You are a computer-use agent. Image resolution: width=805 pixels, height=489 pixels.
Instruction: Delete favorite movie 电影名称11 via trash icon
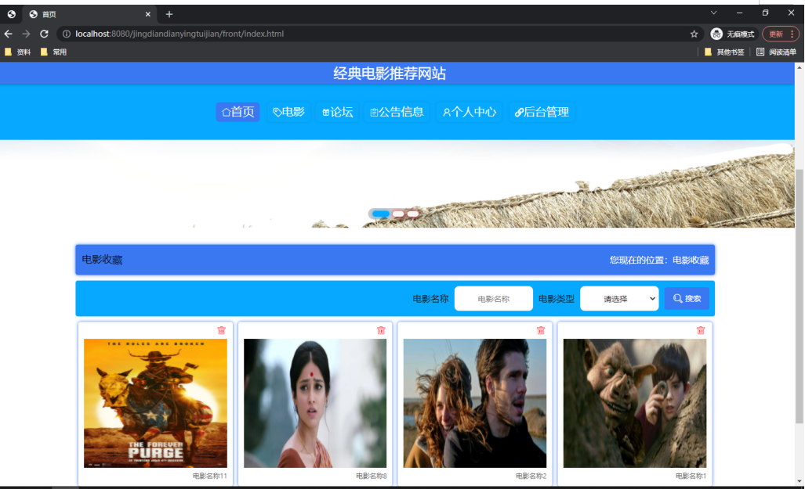coord(221,330)
